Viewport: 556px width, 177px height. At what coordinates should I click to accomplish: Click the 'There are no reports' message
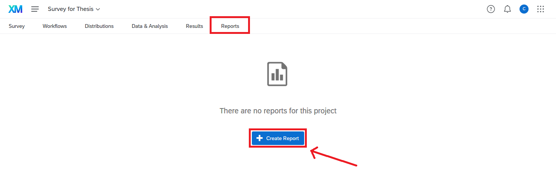[x=278, y=111]
